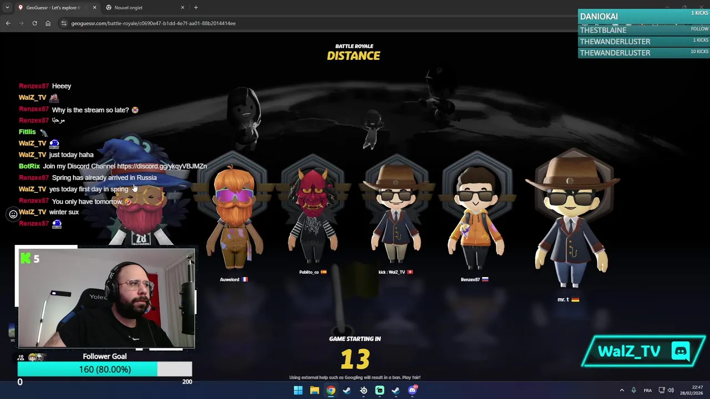
Task: Go back in browser history
Action: pyautogui.click(x=8, y=23)
